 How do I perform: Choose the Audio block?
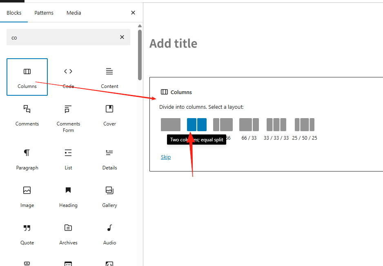(x=109, y=233)
